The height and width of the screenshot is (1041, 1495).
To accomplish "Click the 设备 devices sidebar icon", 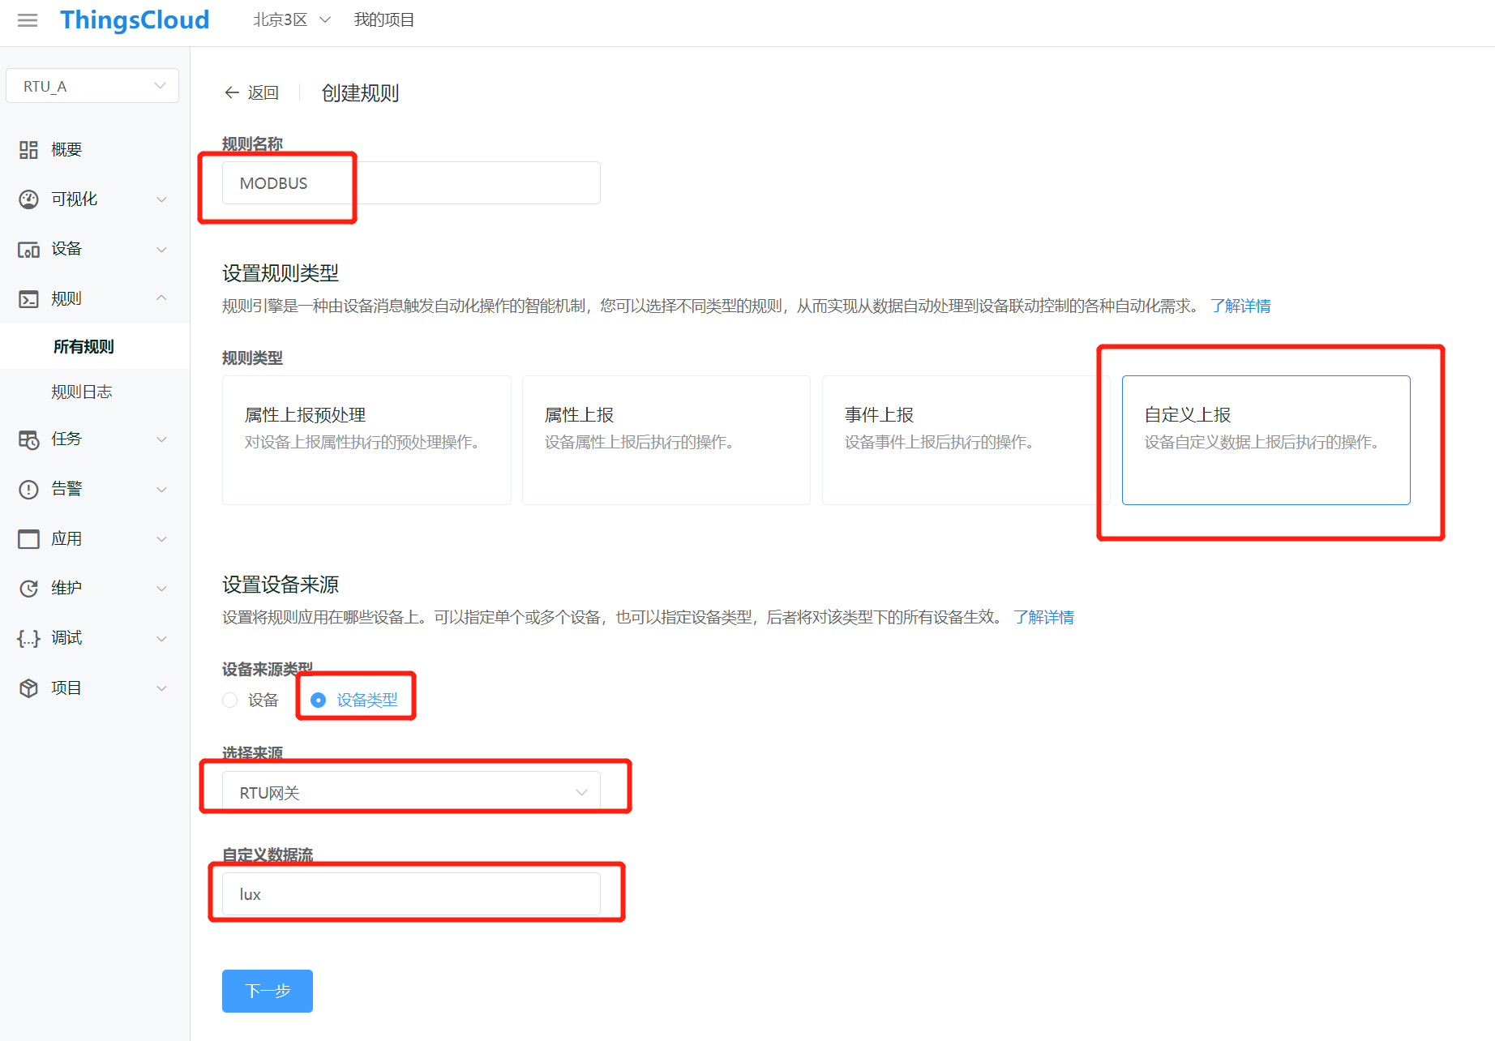I will pyautogui.click(x=28, y=249).
